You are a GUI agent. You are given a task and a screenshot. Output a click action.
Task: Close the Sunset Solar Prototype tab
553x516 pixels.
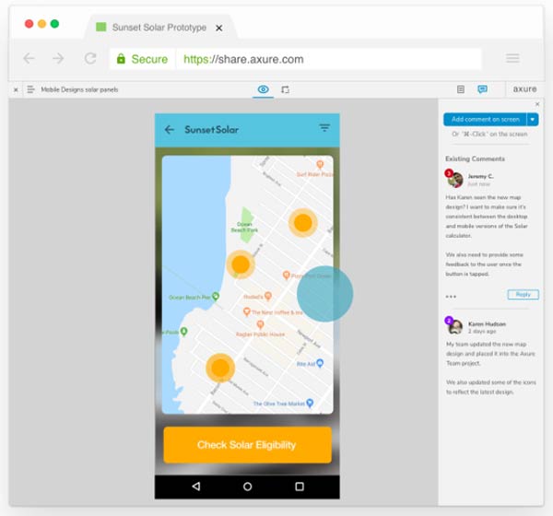pos(219,28)
